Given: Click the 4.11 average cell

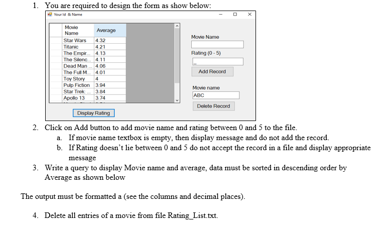Looking at the screenshot, I should pyautogui.click(x=110, y=59).
